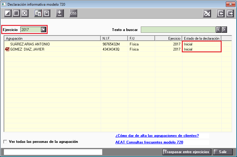Screen dimensions: 237x157
Task: Click the tools toolbar icon beside import
Action: click(x=207, y=14)
